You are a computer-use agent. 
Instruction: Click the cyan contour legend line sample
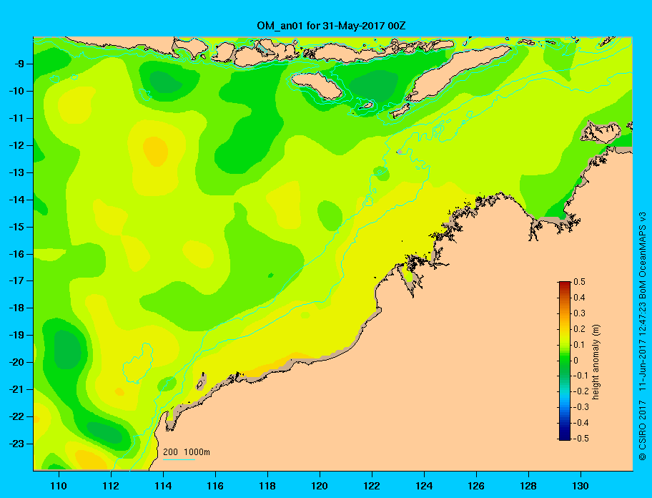[179, 459]
